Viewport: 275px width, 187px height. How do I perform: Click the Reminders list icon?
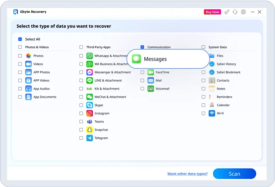click(x=212, y=97)
